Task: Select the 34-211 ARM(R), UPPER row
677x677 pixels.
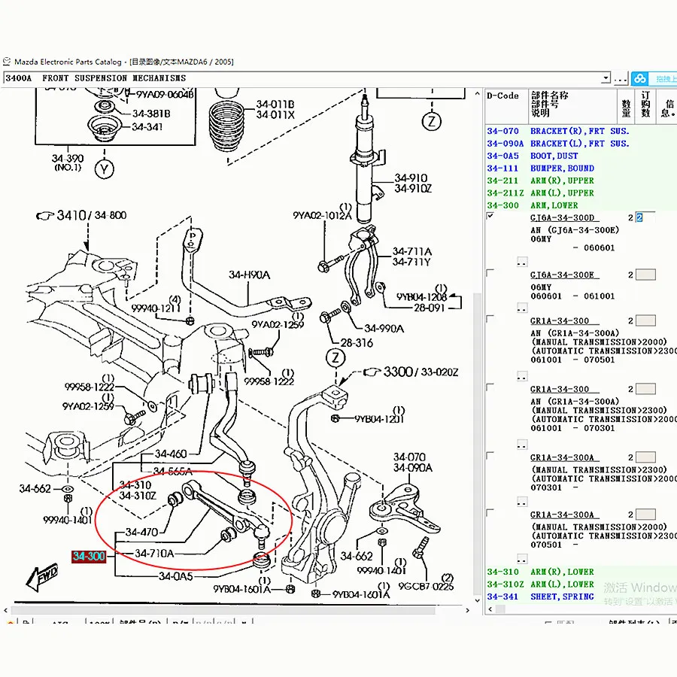Action: [581, 181]
